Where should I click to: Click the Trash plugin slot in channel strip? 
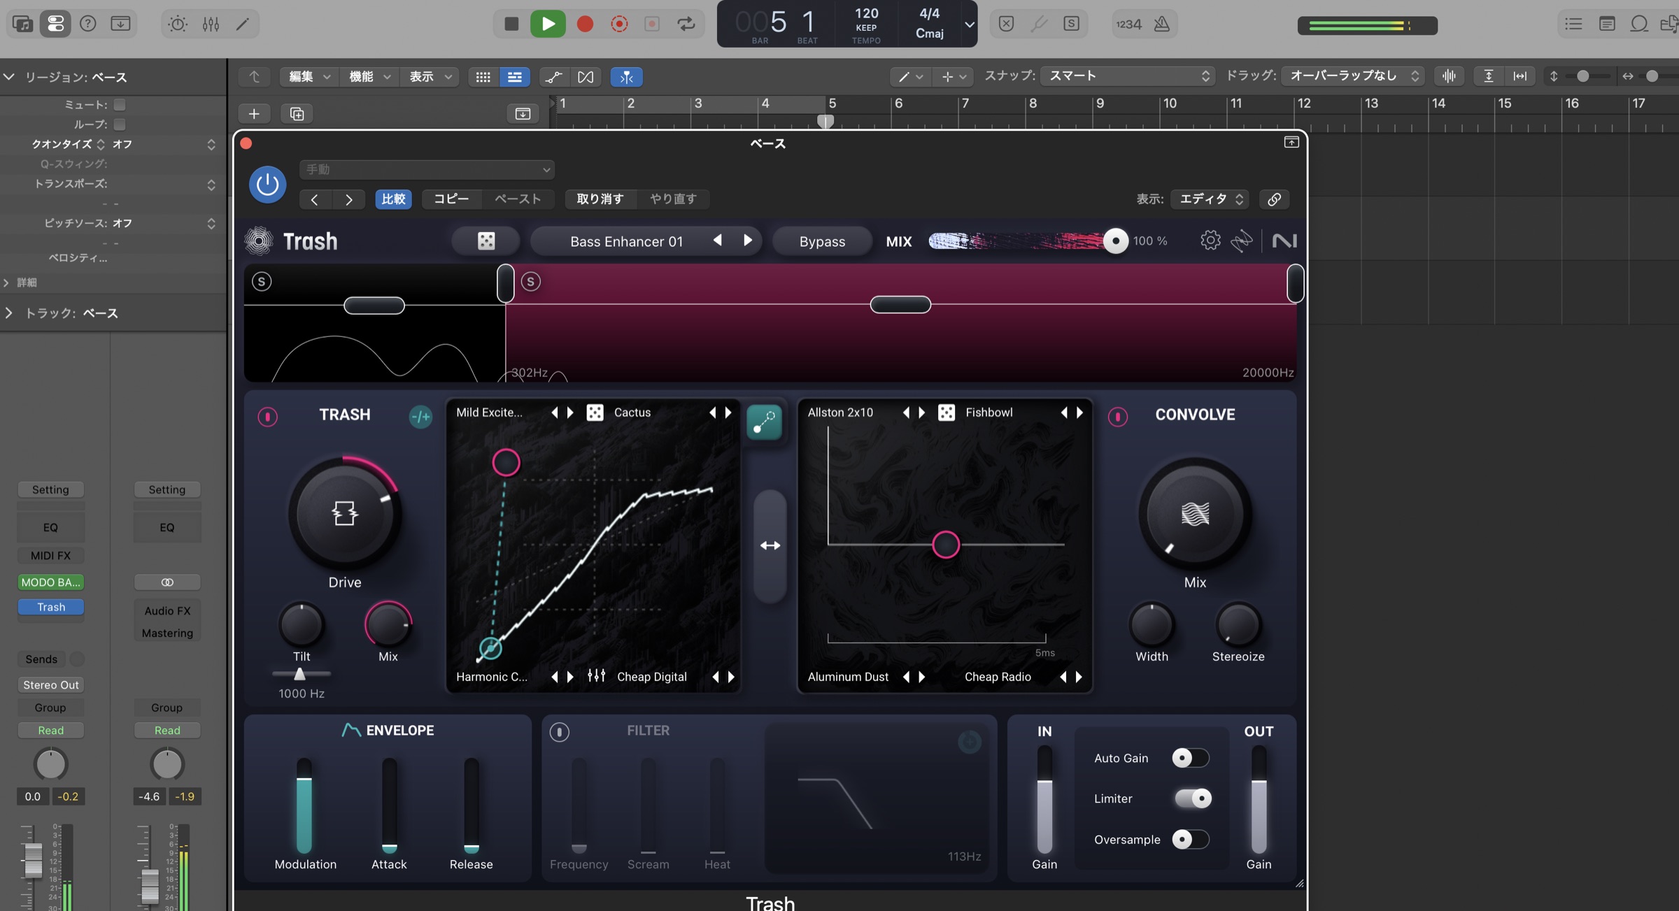pos(51,607)
